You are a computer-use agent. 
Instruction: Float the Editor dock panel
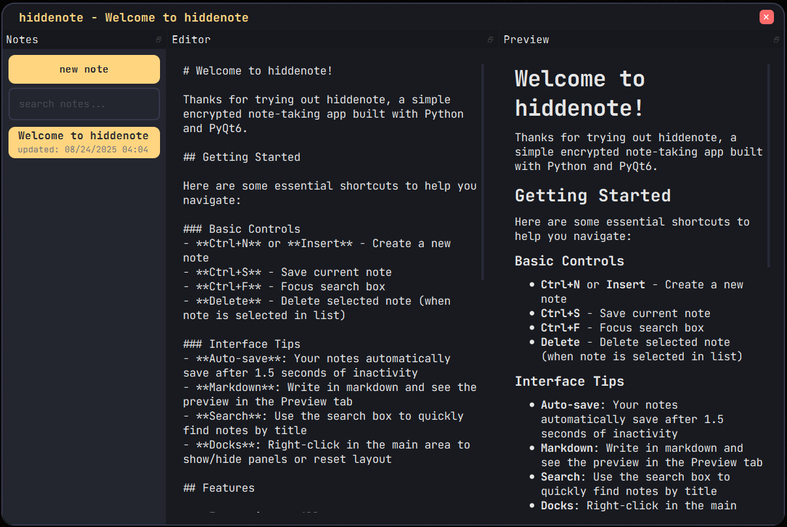point(490,40)
